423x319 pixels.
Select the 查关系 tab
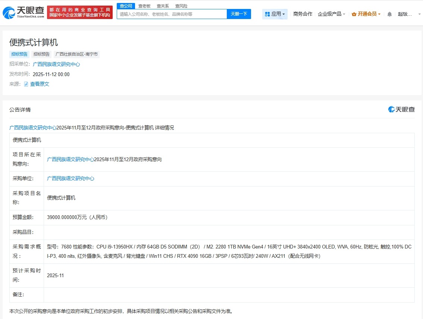click(163, 6)
